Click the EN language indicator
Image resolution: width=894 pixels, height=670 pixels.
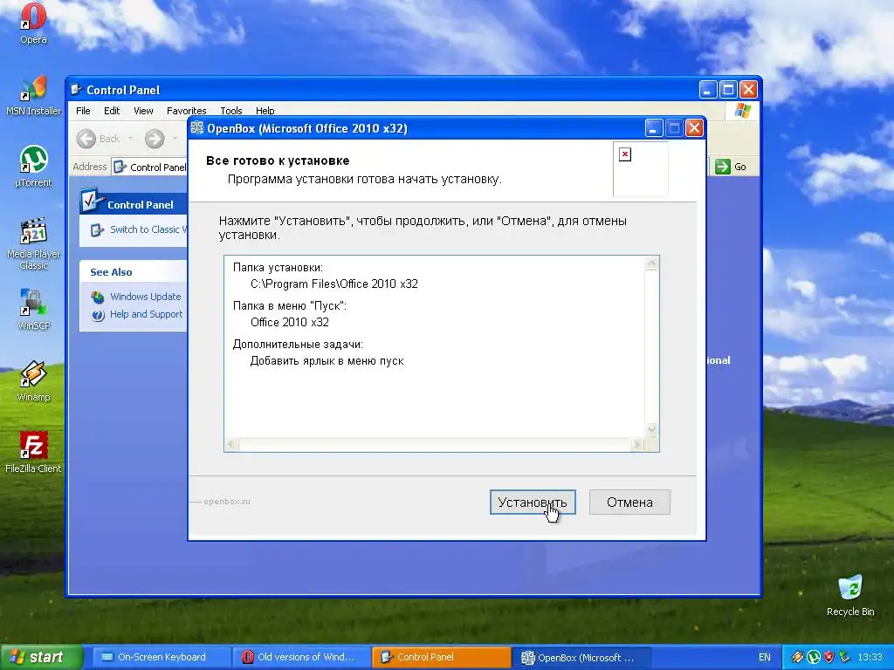764,657
